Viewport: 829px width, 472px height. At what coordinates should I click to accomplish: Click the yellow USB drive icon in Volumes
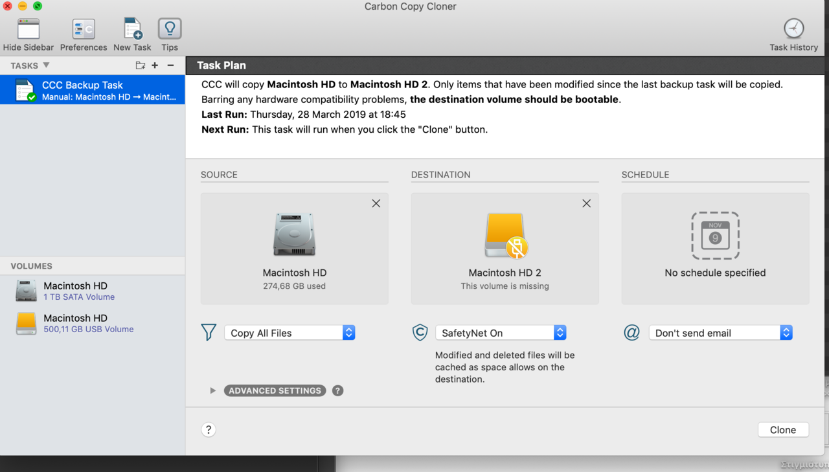tap(26, 323)
